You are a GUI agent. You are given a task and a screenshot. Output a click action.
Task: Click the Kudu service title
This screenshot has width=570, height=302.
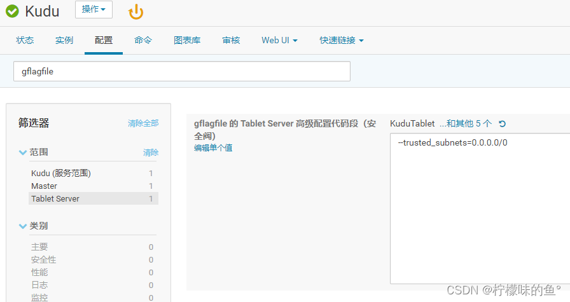point(42,11)
